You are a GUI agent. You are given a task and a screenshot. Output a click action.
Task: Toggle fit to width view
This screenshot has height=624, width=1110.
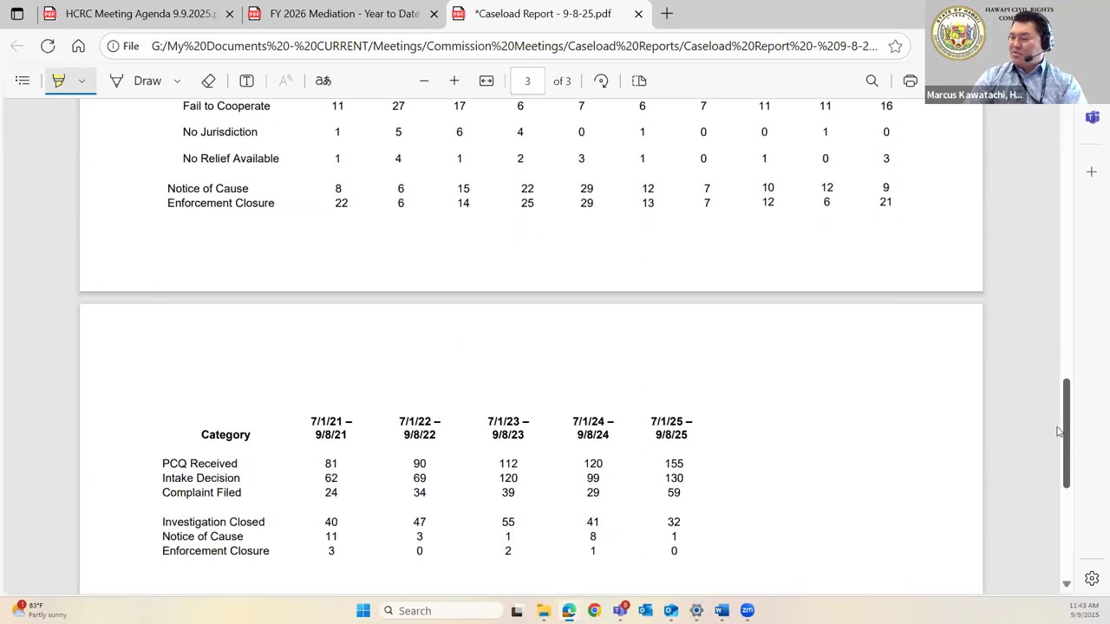[486, 81]
